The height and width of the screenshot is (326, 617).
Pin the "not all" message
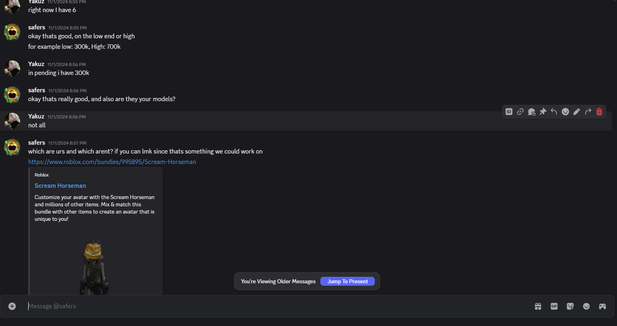543,112
